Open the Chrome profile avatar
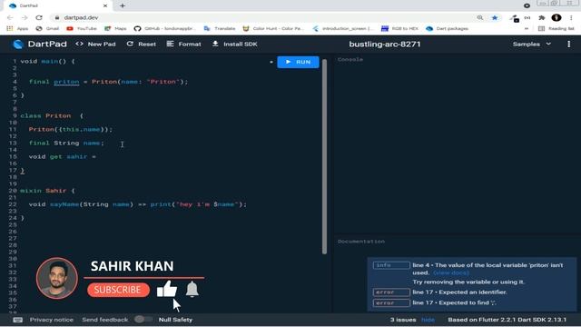 pos(556,18)
